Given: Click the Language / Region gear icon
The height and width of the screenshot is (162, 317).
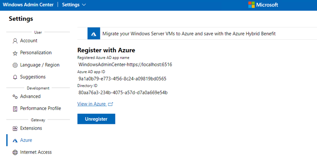Looking at the screenshot, I should click(x=15, y=65).
